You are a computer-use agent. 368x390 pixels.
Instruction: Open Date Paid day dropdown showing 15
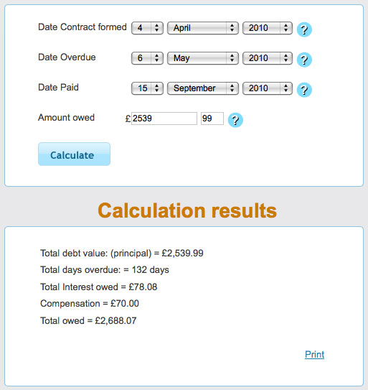pos(147,88)
